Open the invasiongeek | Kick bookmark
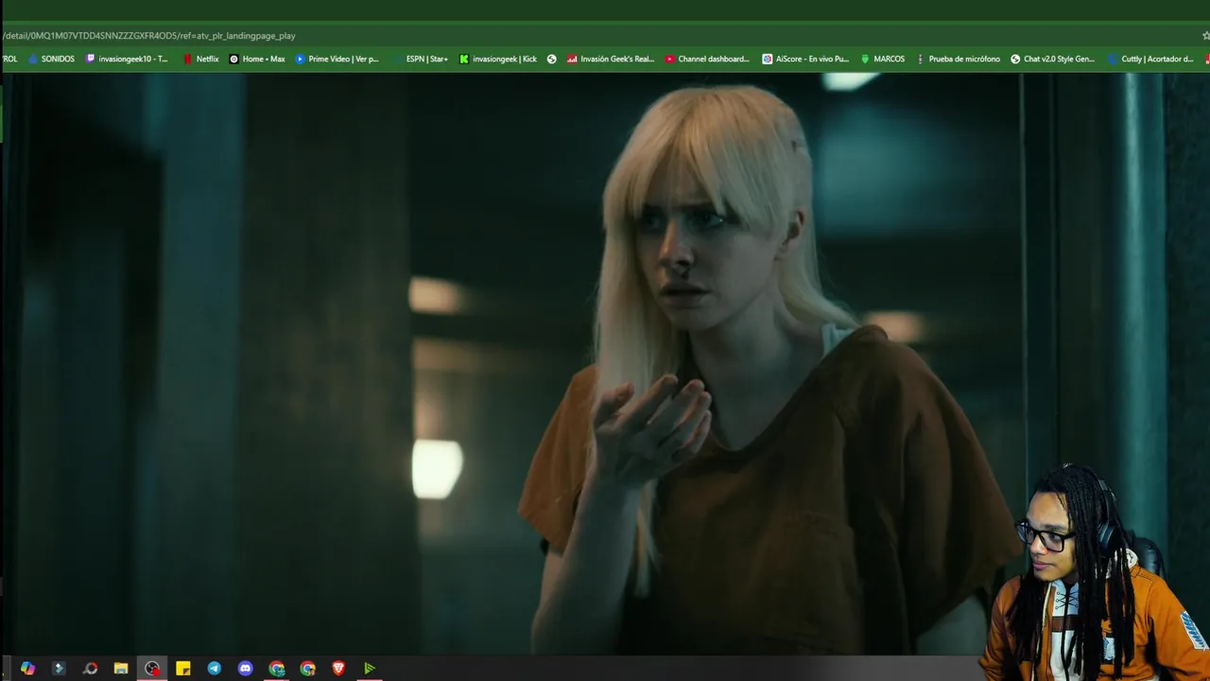Image resolution: width=1210 pixels, height=681 pixels. click(x=498, y=59)
